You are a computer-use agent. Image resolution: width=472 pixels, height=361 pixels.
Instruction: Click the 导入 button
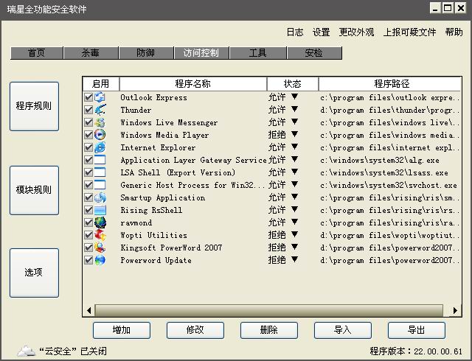pyautogui.click(x=343, y=330)
